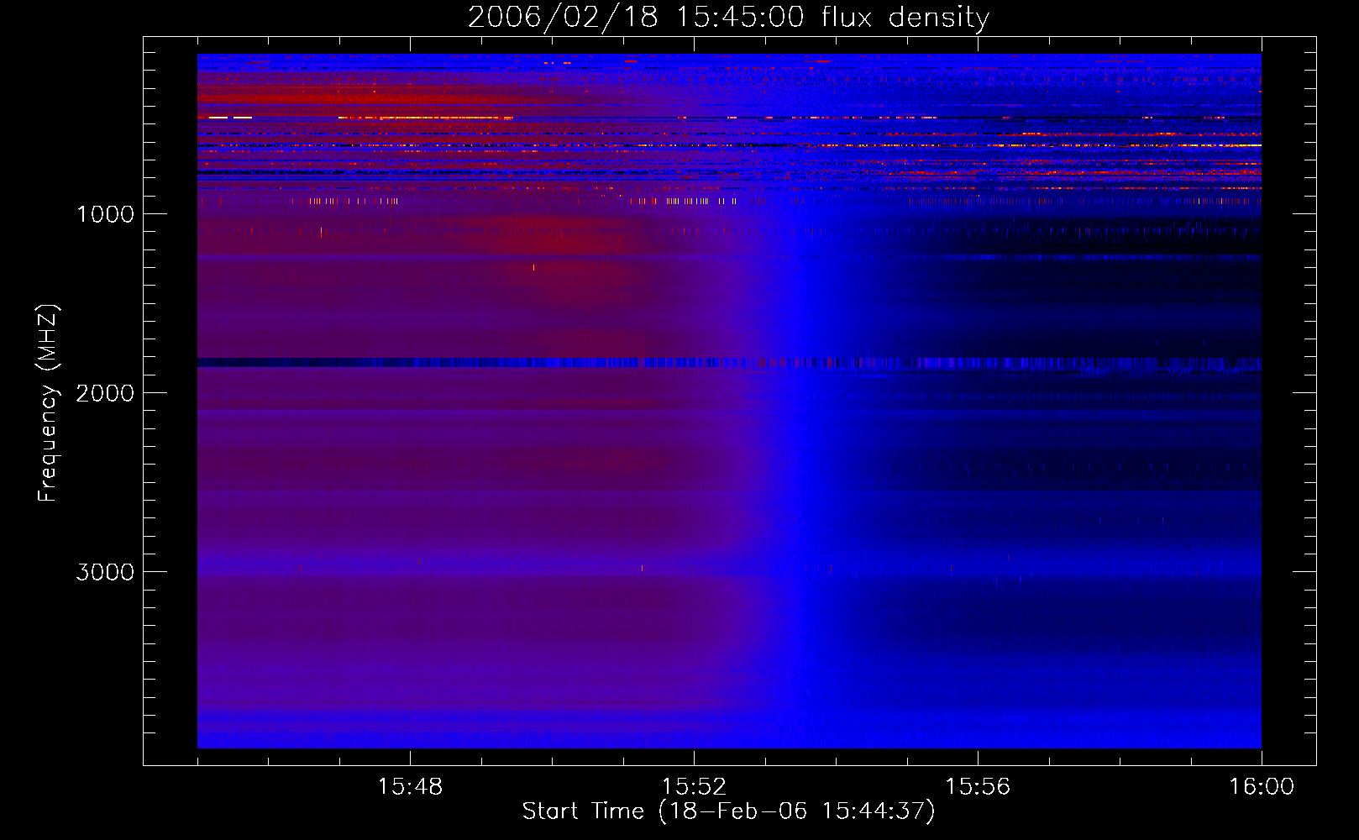Click the plot title '2006/02/18 15:45:00 flux density'
Viewport: 1359px width, 840px height.
[x=728, y=18]
